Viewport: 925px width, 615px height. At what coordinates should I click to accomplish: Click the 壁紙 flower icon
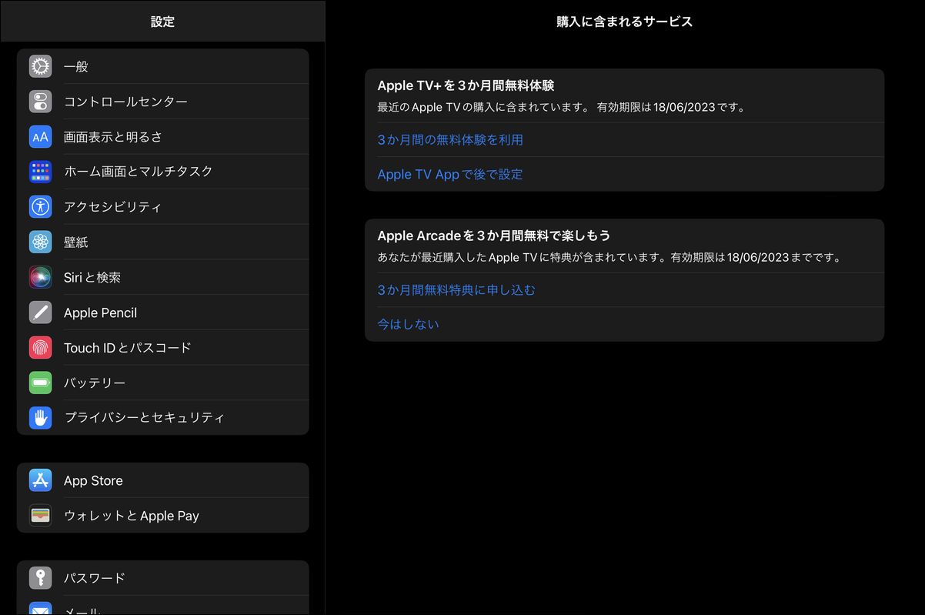[x=40, y=242]
